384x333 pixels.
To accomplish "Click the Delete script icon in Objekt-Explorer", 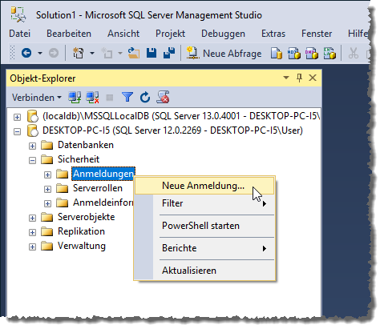I will tap(163, 97).
